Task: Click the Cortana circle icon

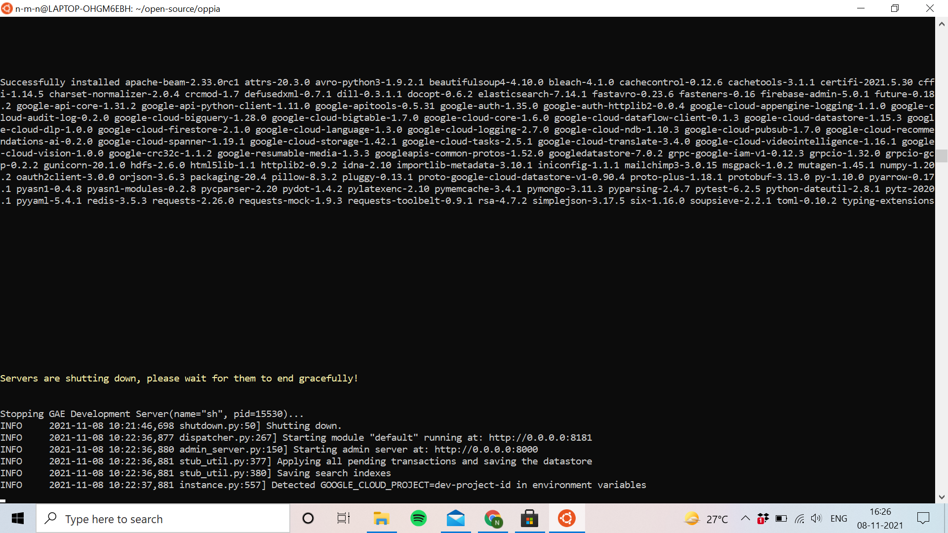Action: point(308,518)
